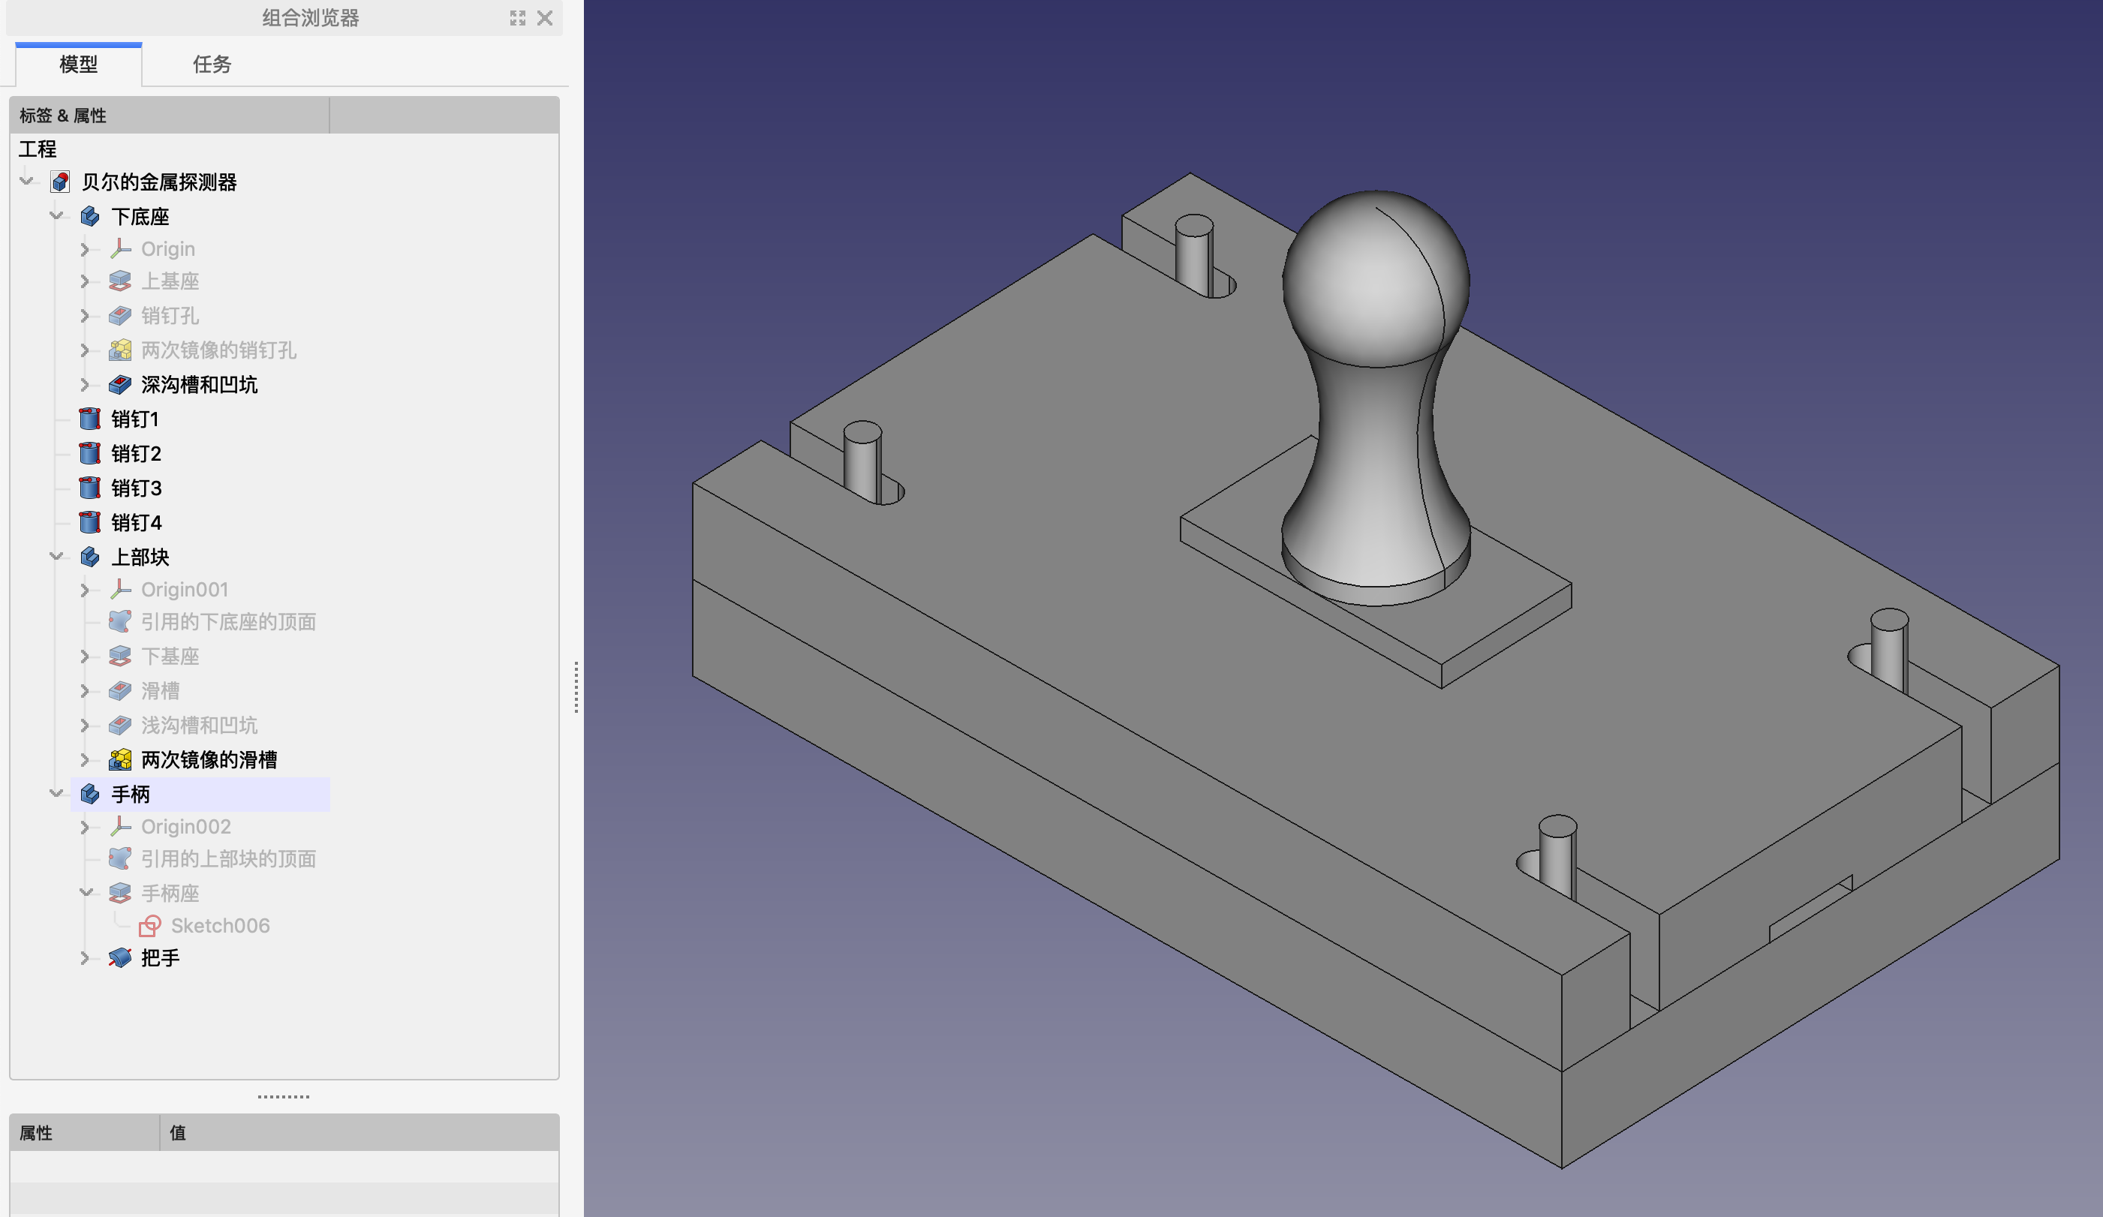This screenshot has height=1217, width=2103.
Task: Expand the 浅沟槽和凹坑 feature
Action: [x=83, y=723]
